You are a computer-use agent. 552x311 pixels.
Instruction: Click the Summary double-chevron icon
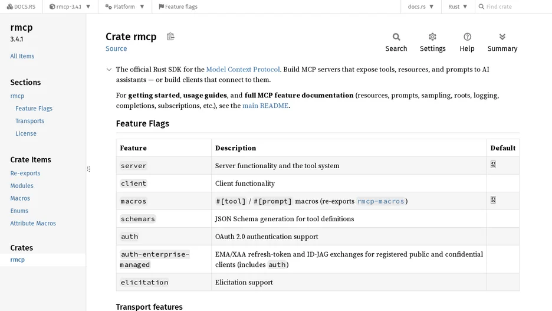coord(502,37)
